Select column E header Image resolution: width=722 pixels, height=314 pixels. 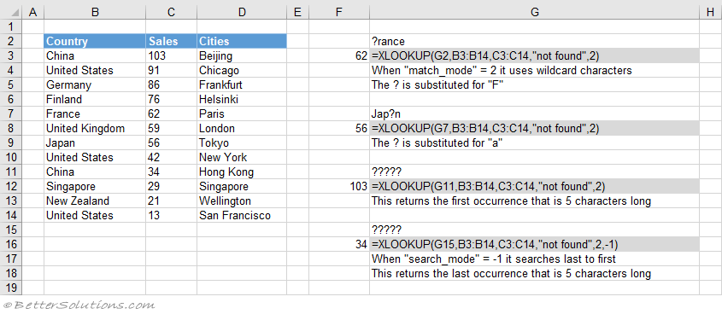pyautogui.click(x=297, y=13)
